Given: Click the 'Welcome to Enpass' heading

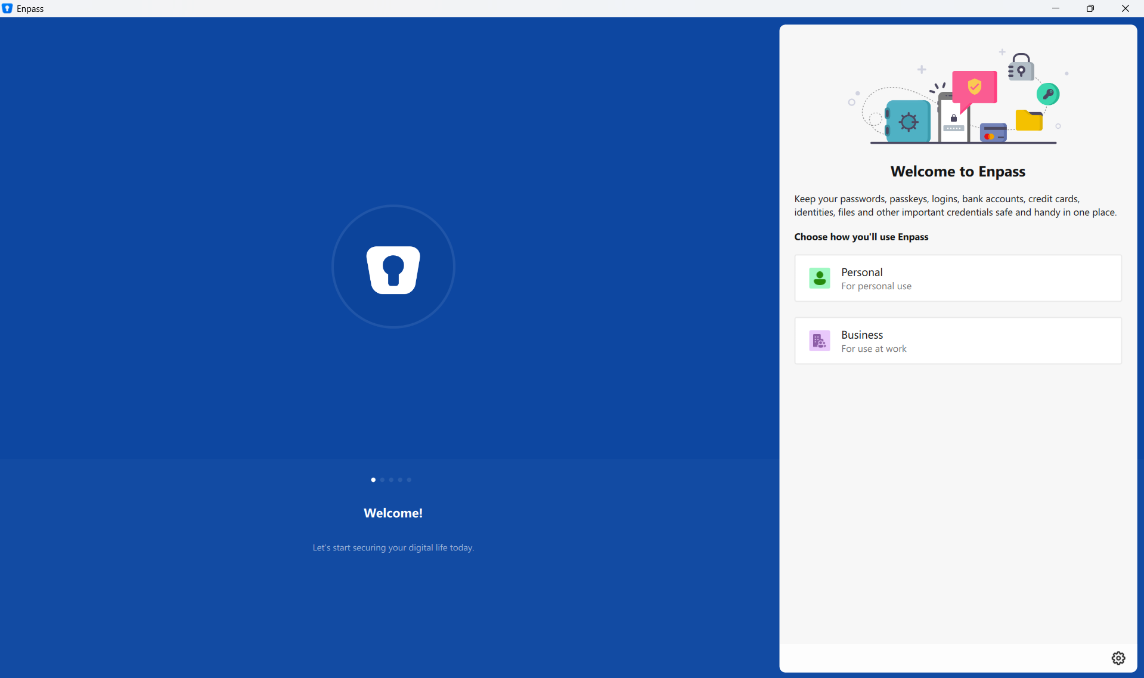Looking at the screenshot, I should [x=958, y=172].
